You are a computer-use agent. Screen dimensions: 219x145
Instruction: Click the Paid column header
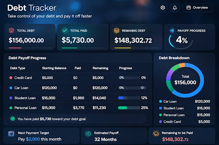pyautogui.click(x=78, y=68)
